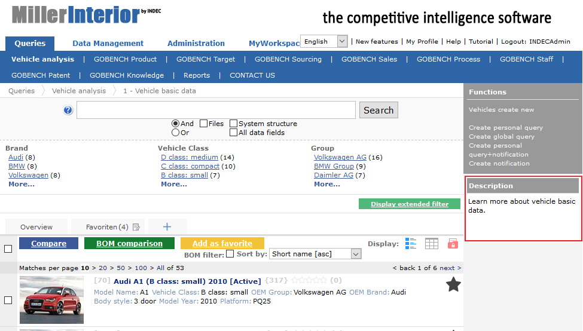Select GOBENCH Process menu item

(448, 59)
